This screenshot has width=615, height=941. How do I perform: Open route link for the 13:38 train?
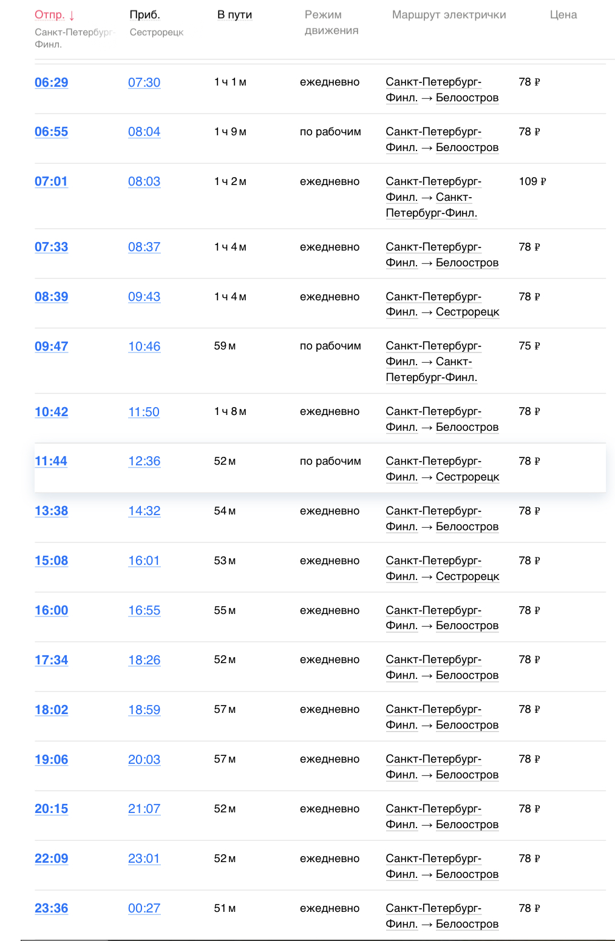click(442, 519)
